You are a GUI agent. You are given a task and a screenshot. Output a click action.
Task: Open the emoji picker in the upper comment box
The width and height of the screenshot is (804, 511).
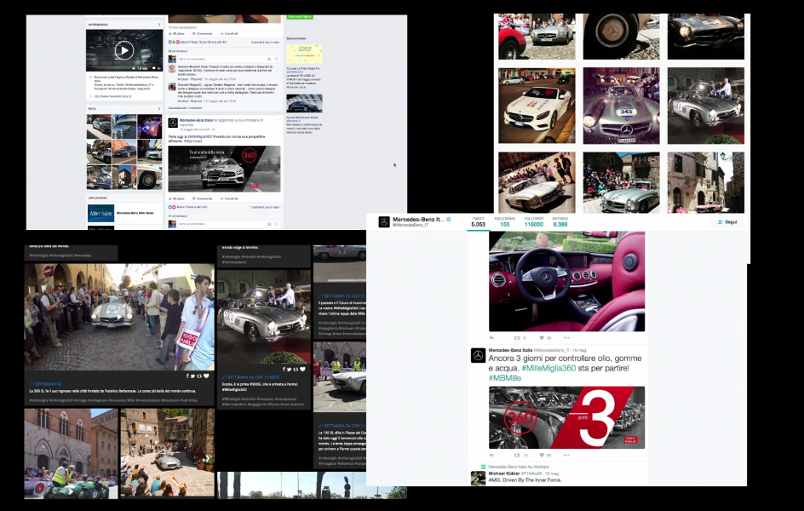coord(276,59)
